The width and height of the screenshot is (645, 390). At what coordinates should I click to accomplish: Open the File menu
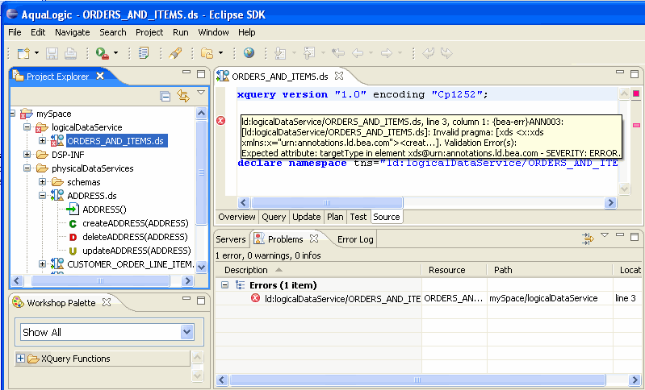pyautogui.click(x=15, y=32)
